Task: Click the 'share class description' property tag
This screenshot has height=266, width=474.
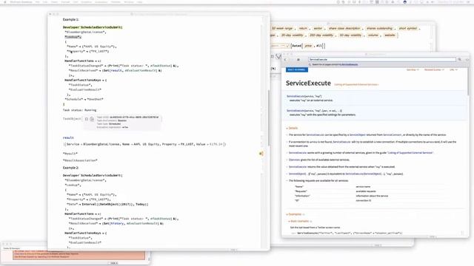Action: [x=344, y=28]
